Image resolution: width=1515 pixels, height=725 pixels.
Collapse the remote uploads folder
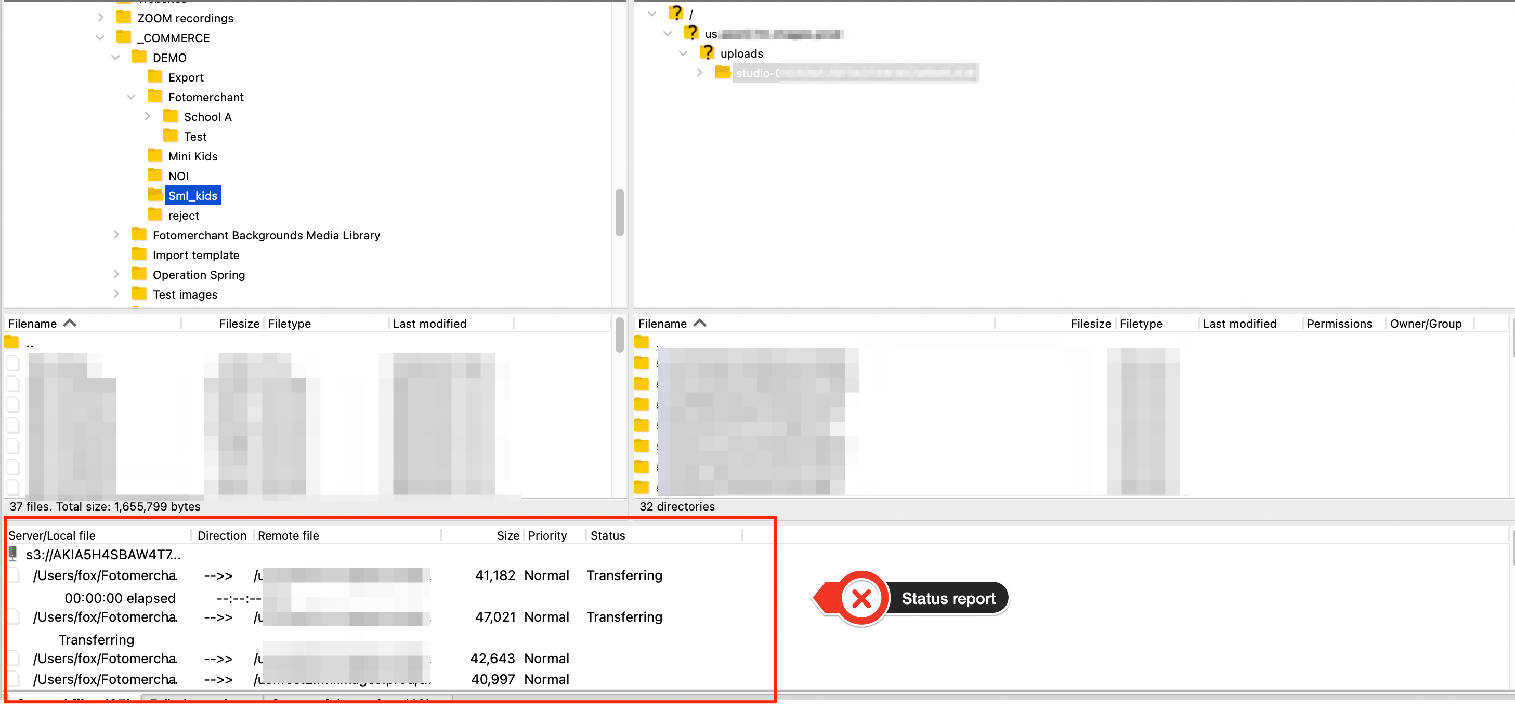click(x=683, y=53)
